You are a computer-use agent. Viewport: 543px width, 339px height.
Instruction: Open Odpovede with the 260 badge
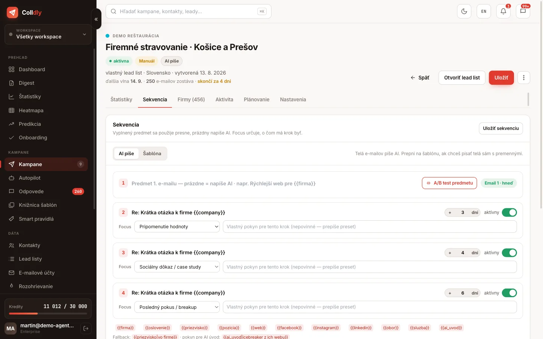point(46,191)
